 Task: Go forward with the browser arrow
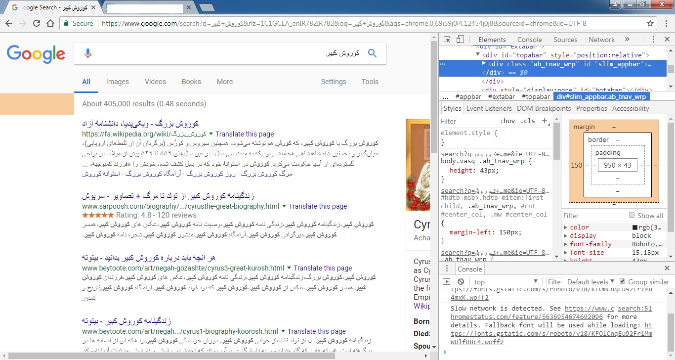tap(22, 23)
